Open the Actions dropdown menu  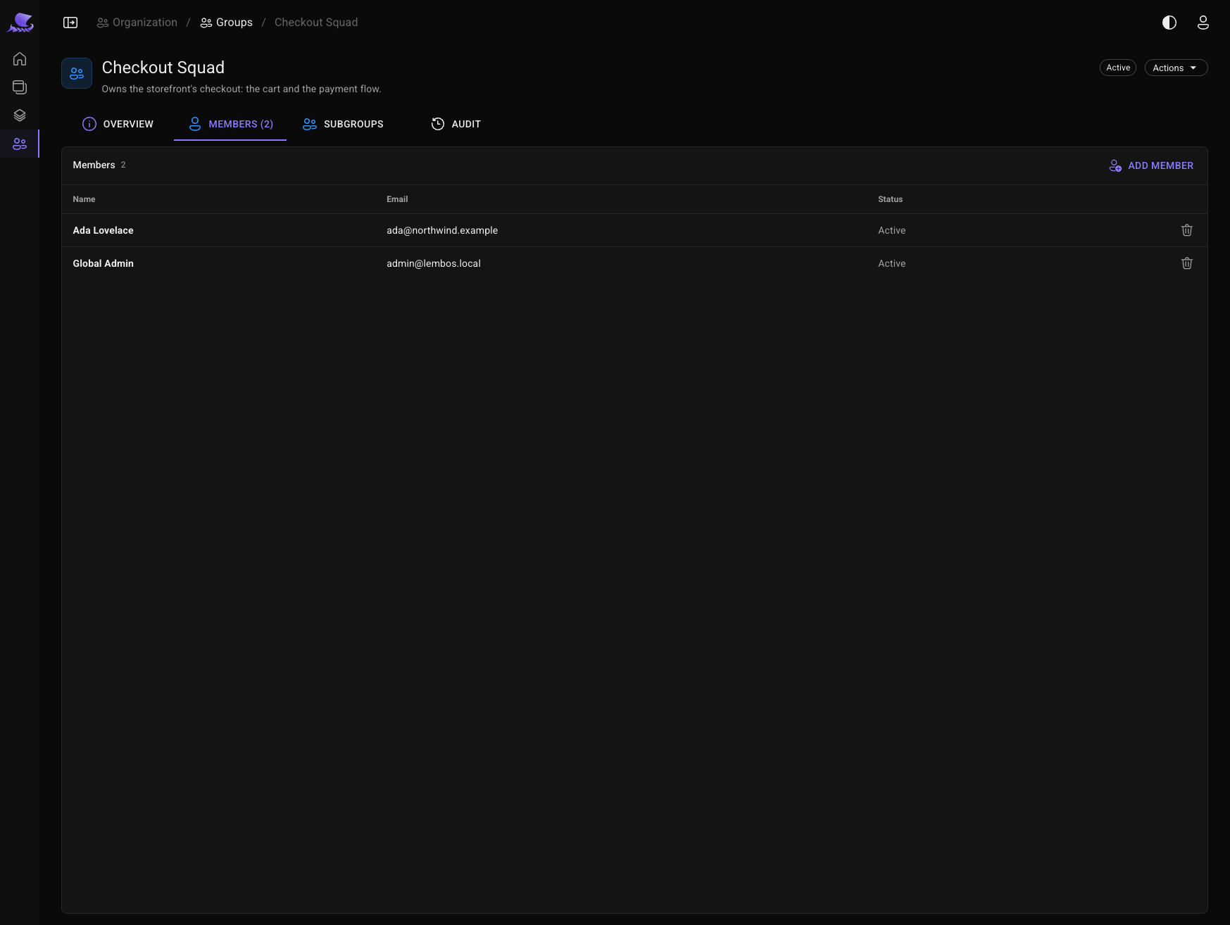[1176, 68]
